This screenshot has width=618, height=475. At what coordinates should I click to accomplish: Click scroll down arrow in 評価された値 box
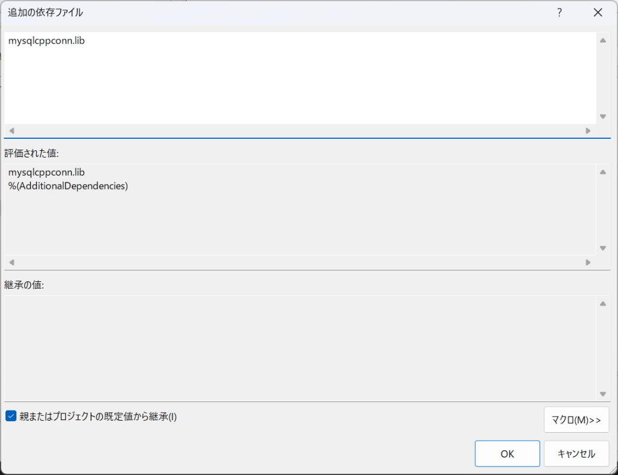(x=602, y=248)
